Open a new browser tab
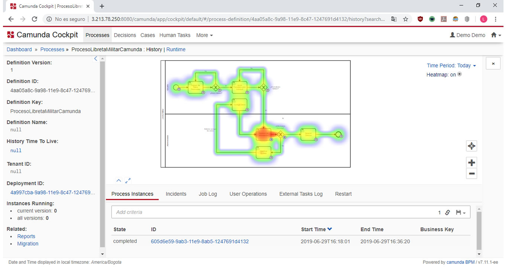The height and width of the screenshot is (267, 509). [102, 6]
